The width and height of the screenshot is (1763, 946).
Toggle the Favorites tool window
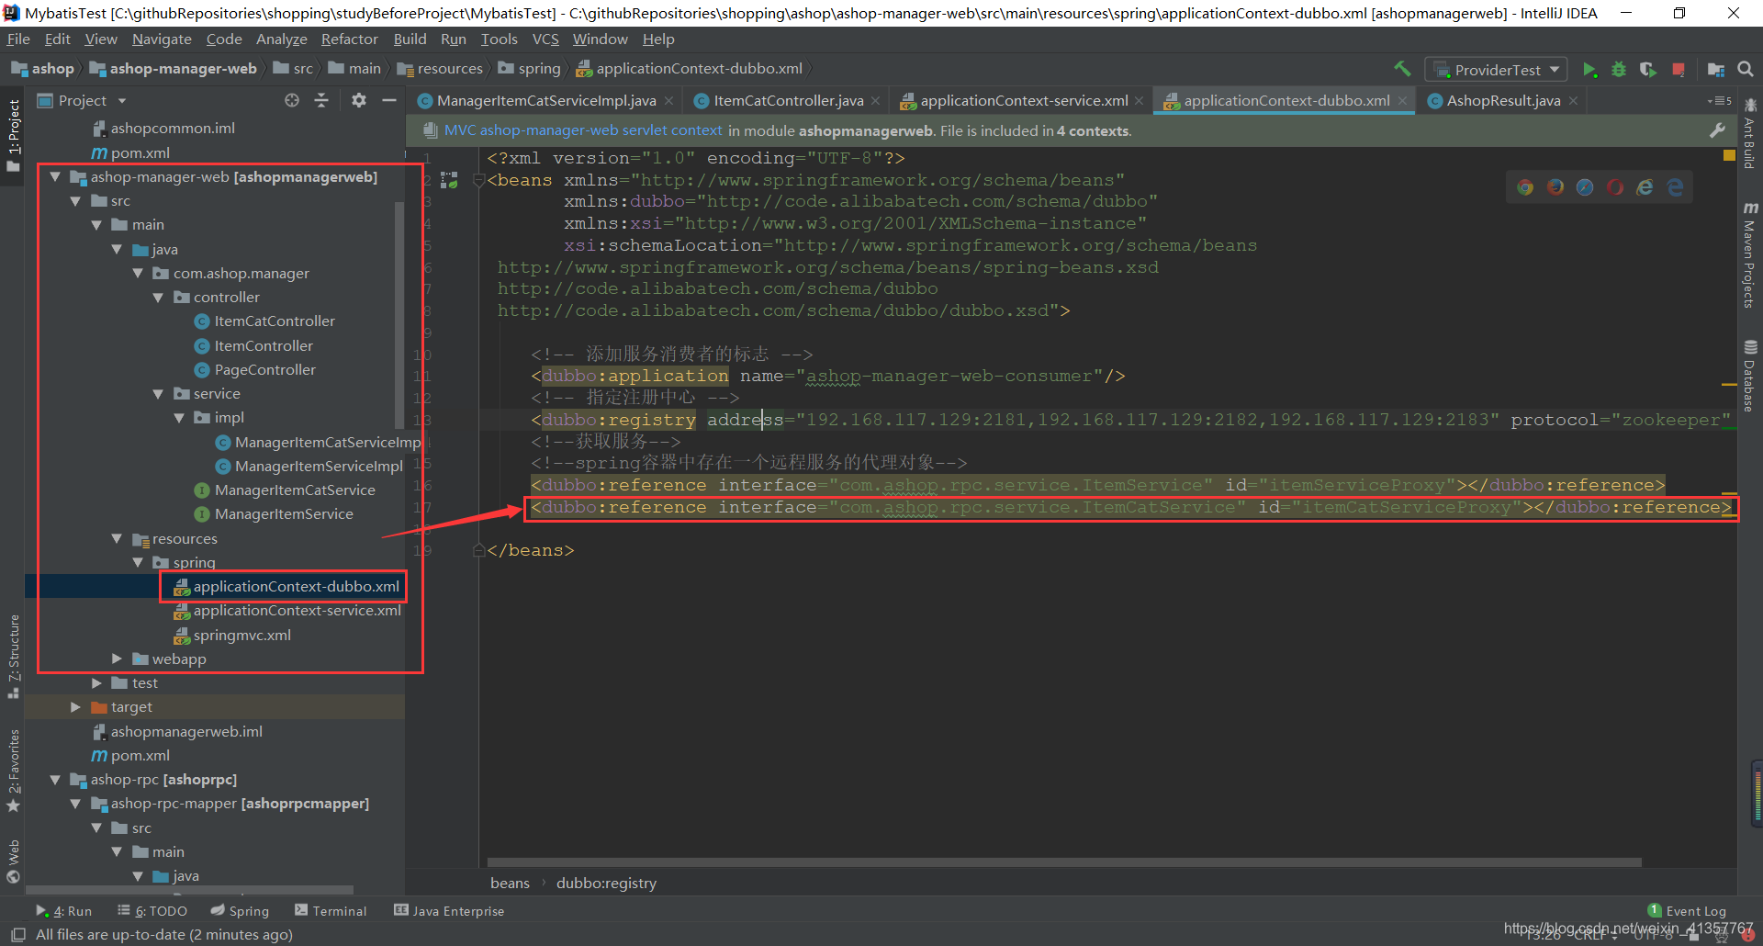13,771
